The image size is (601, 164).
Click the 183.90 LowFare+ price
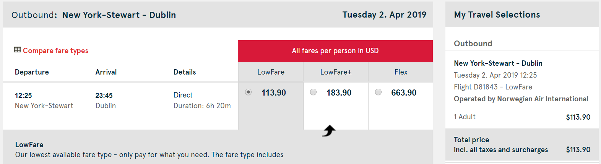tap(339, 93)
